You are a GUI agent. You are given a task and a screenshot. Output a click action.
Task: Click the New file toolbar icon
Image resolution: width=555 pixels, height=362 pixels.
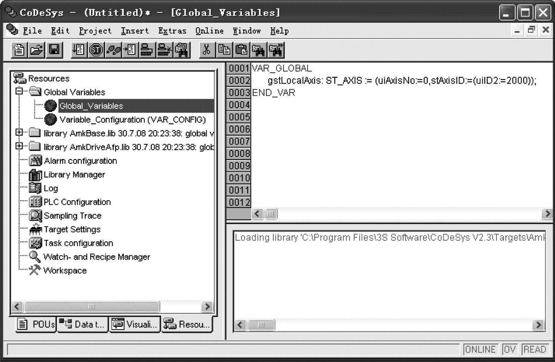19,50
